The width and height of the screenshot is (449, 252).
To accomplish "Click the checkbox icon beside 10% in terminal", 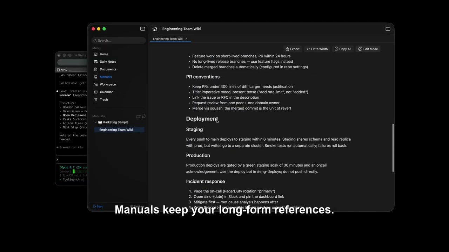I will click(x=58, y=70).
